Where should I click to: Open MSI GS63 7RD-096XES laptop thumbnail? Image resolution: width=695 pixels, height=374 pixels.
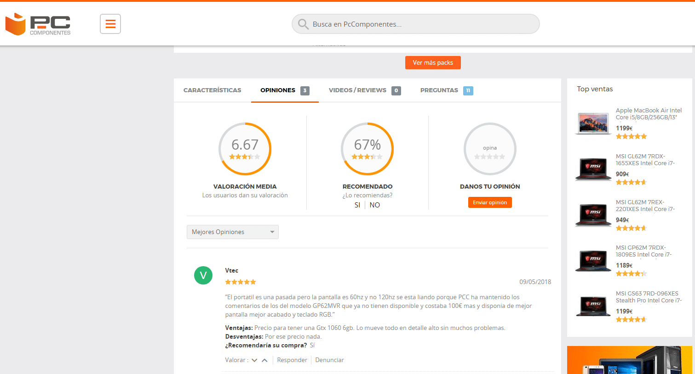click(x=593, y=306)
